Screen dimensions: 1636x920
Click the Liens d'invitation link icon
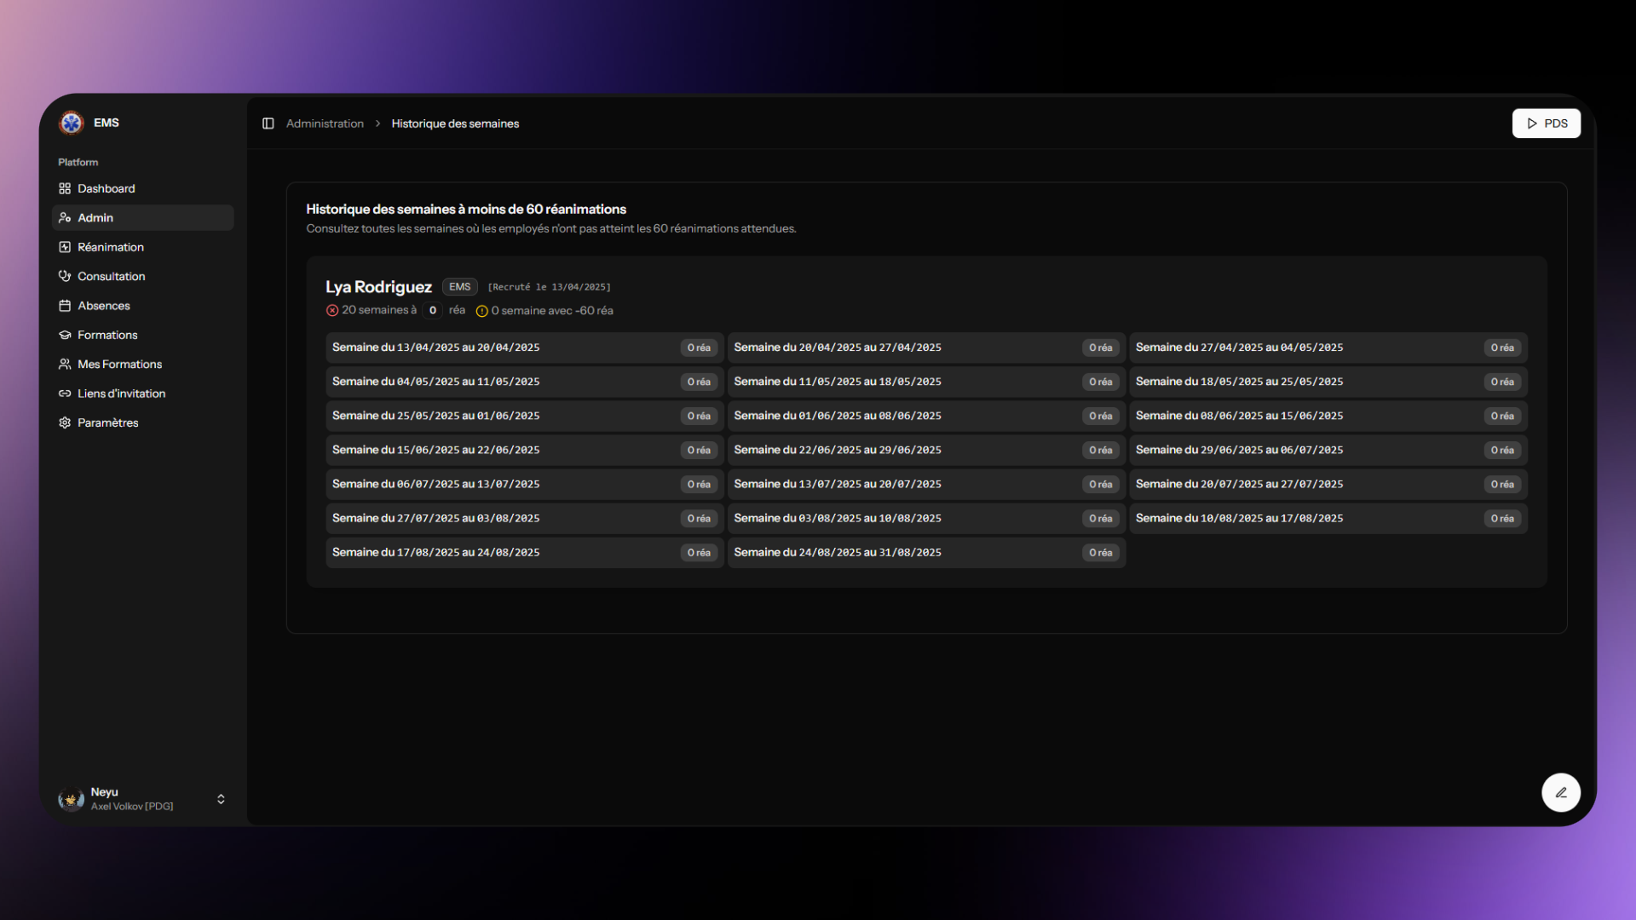coord(65,394)
